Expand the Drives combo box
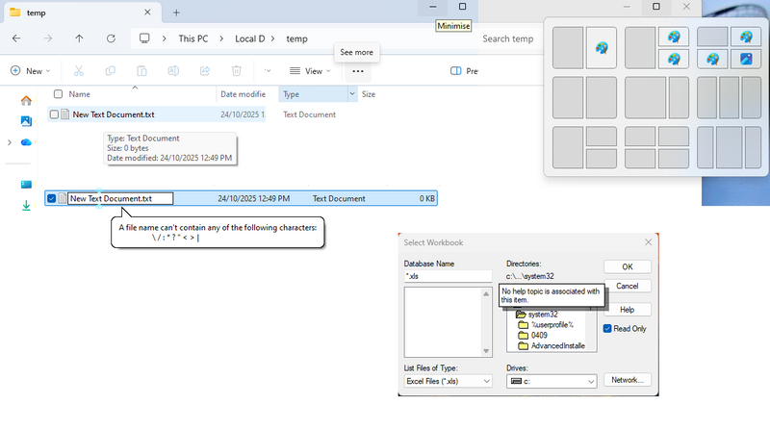770x429 pixels. coord(551,382)
